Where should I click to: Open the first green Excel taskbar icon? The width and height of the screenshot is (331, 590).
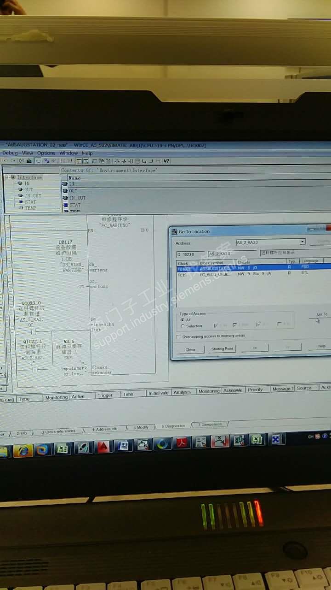click(x=63, y=448)
